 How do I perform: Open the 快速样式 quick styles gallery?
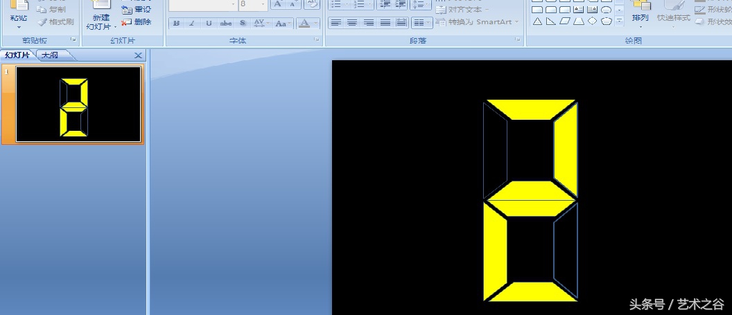pyautogui.click(x=674, y=14)
